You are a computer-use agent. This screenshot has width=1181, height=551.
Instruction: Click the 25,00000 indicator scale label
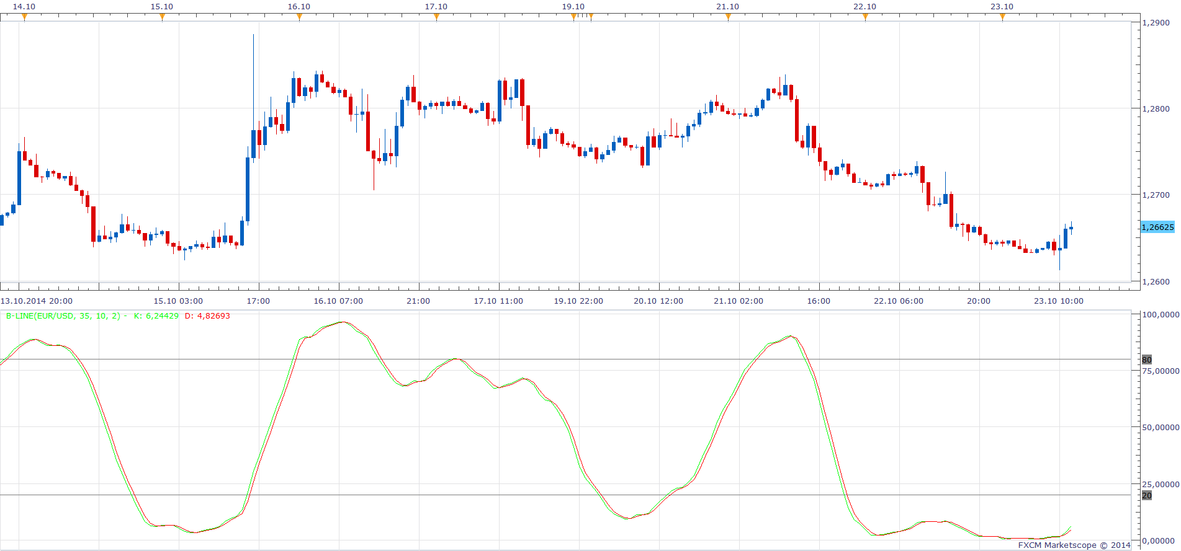(x=1161, y=484)
